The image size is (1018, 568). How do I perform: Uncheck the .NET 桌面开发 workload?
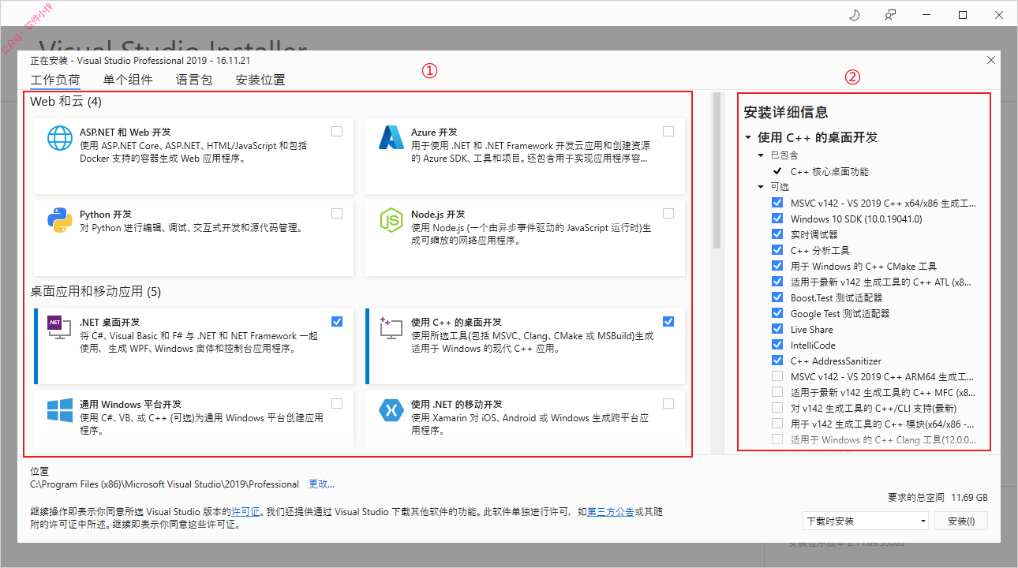(x=337, y=321)
